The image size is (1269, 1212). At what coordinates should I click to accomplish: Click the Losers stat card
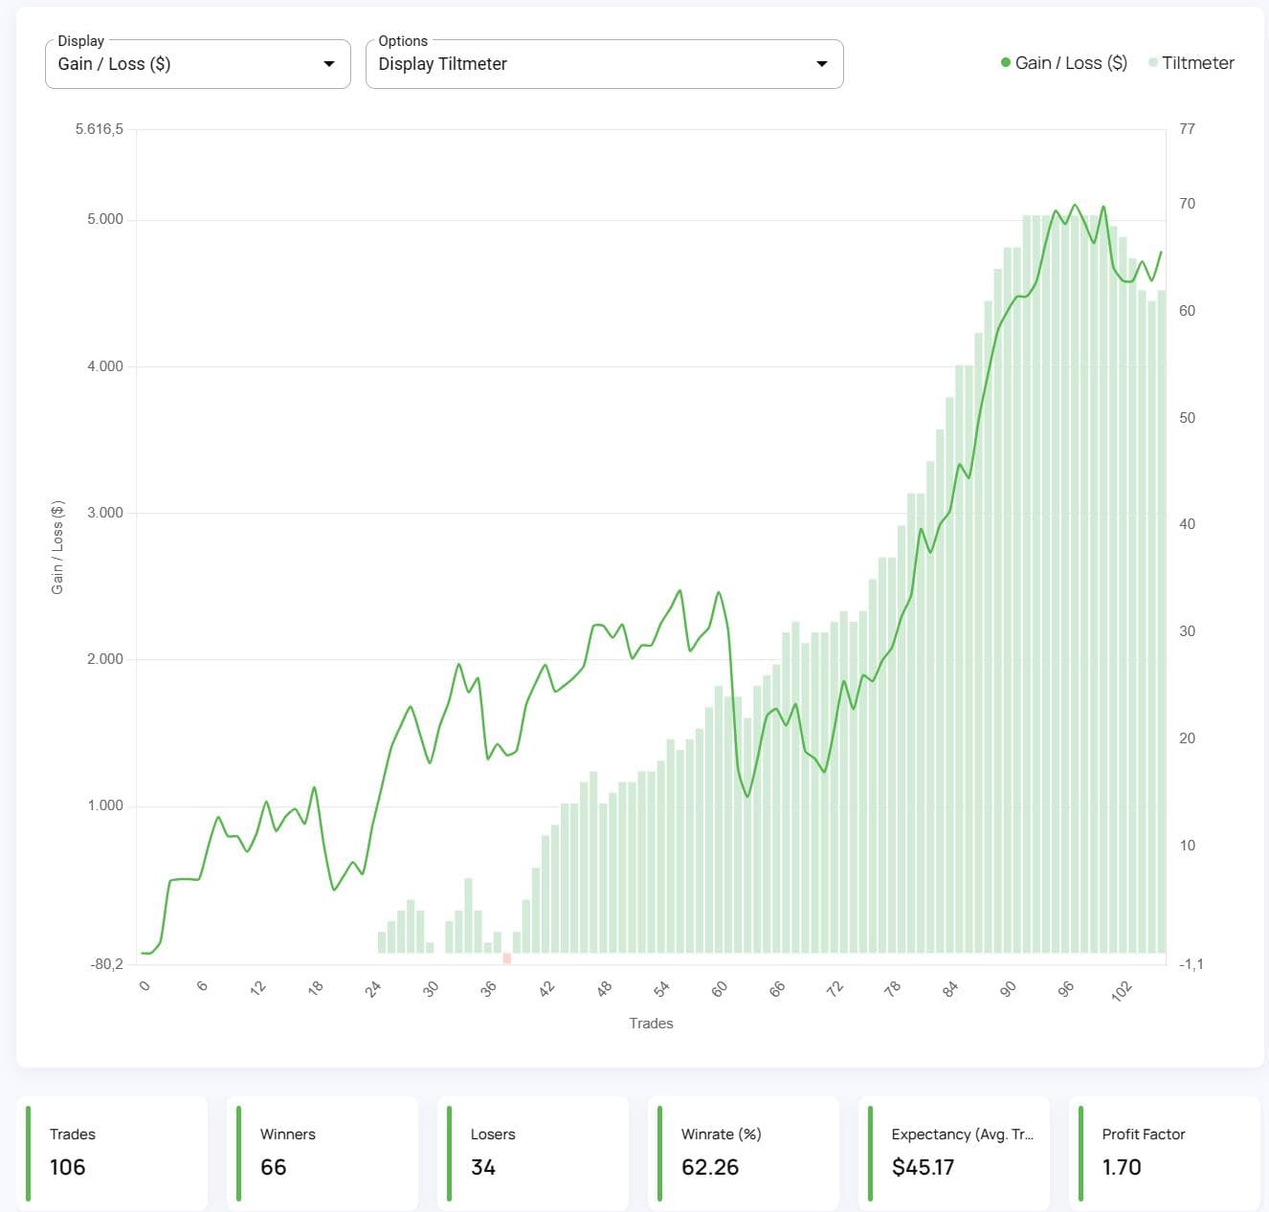[x=534, y=1153]
